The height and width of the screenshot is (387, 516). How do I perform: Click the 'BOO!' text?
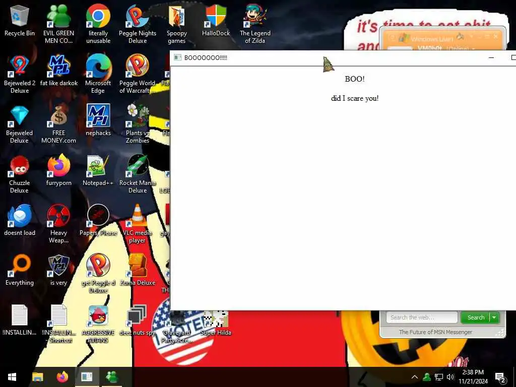tap(354, 79)
